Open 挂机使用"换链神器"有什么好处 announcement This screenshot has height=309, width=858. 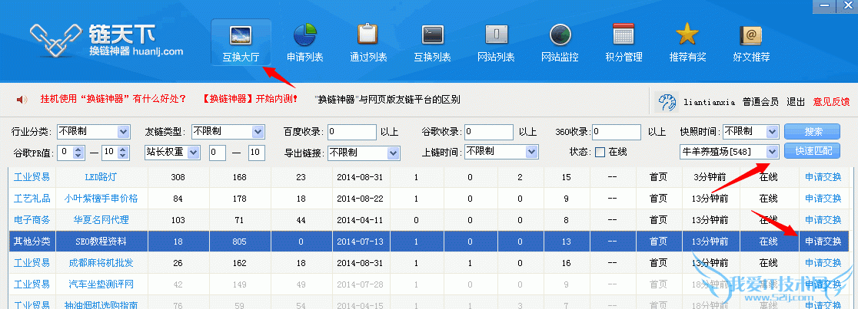click(x=113, y=100)
